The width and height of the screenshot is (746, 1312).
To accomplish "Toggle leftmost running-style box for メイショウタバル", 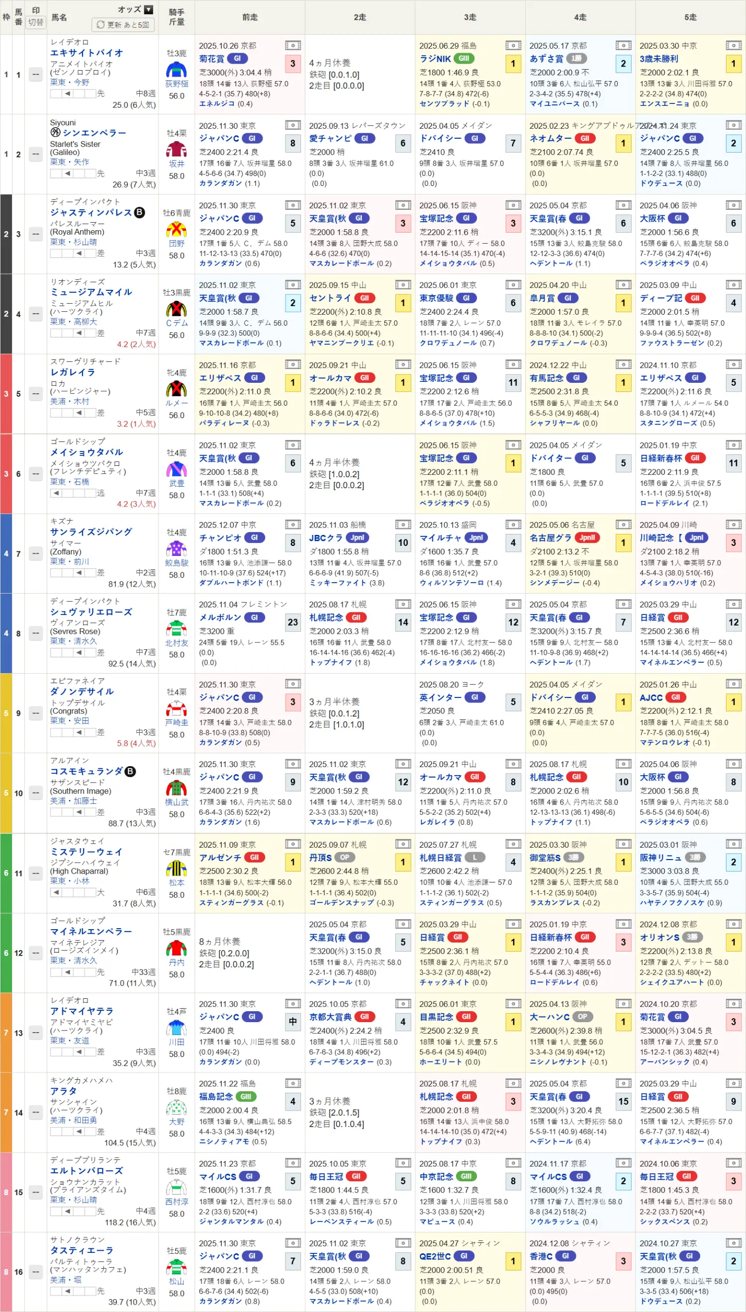I will (x=56, y=493).
